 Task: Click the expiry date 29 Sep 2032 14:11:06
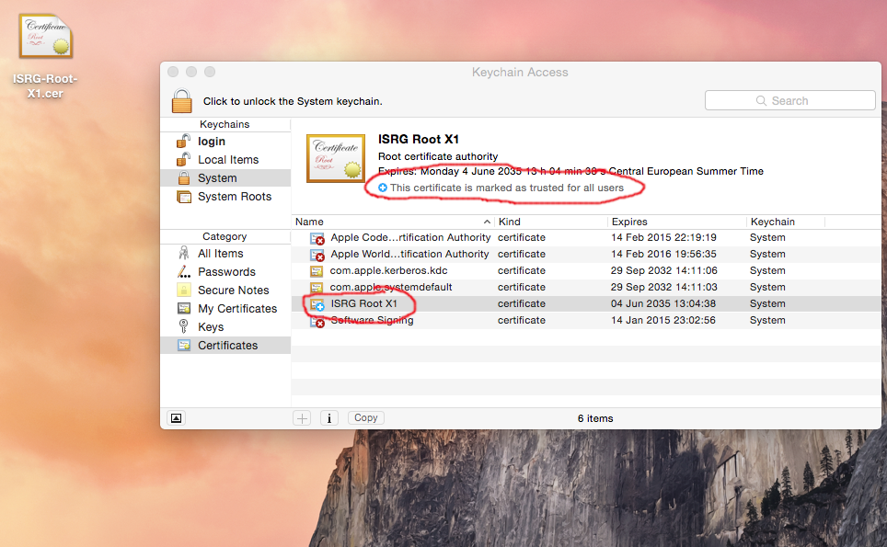[x=664, y=270]
